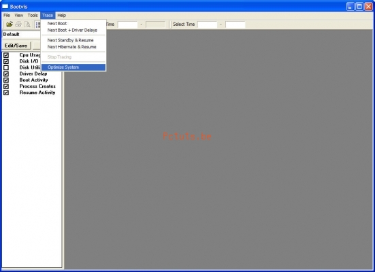Viewport: 375px width, 272px height.
Task: Click the Driver Delay list label
Action: pos(33,73)
